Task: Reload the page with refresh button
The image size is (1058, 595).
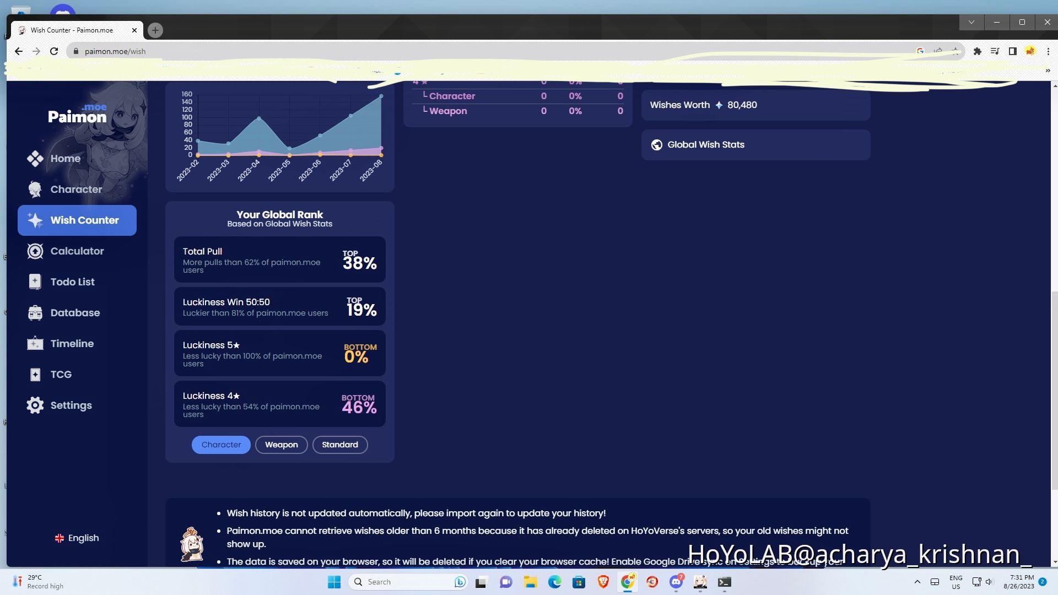Action: click(54, 51)
